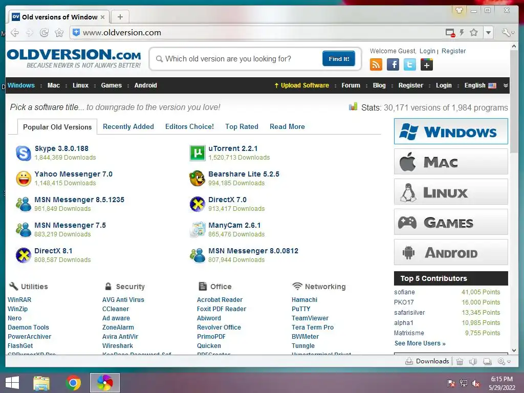Click the page vertical scrollbar down arrow

[x=514, y=351]
